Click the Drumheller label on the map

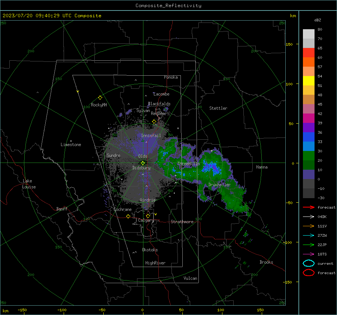click(x=219, y=185)
